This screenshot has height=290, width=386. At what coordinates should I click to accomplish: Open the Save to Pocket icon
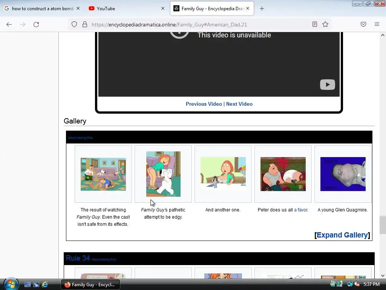click(x=363, y=24)
